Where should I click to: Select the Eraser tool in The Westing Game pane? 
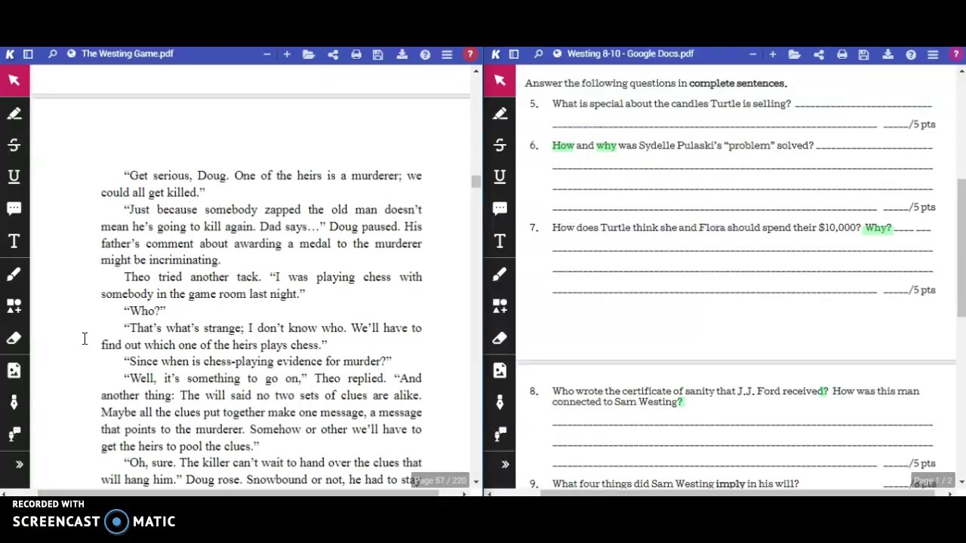click(14, 339)
